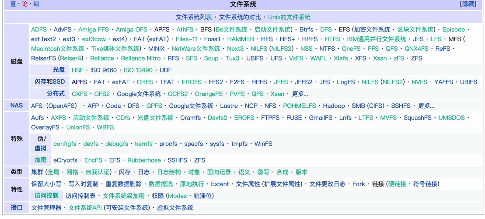The width and height of the screenshot is (485, 219).
Task: Open the 符号链接 link
Action: pos(425,184)
